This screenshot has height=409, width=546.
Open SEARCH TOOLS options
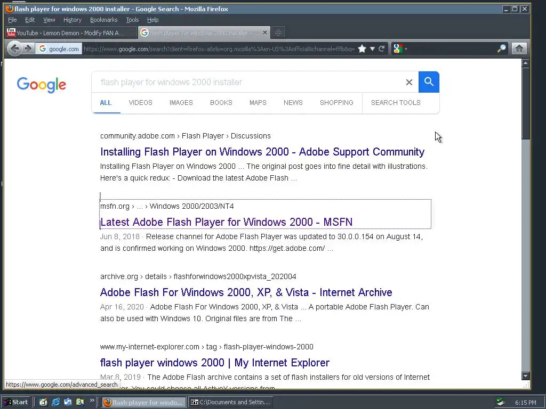(x=396, y=103)
